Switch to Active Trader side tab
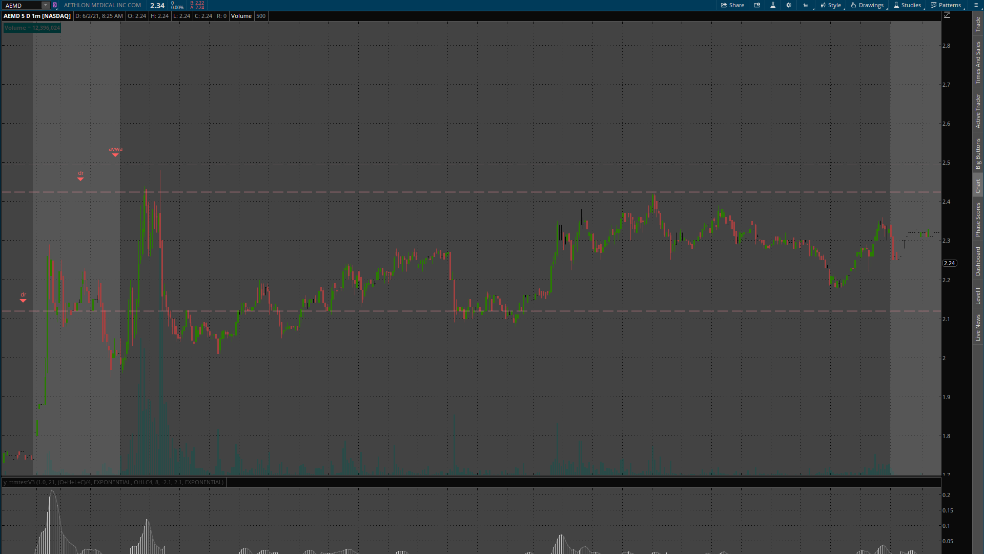The width and height of the screenshot is (984, 554). pos(978,111)
